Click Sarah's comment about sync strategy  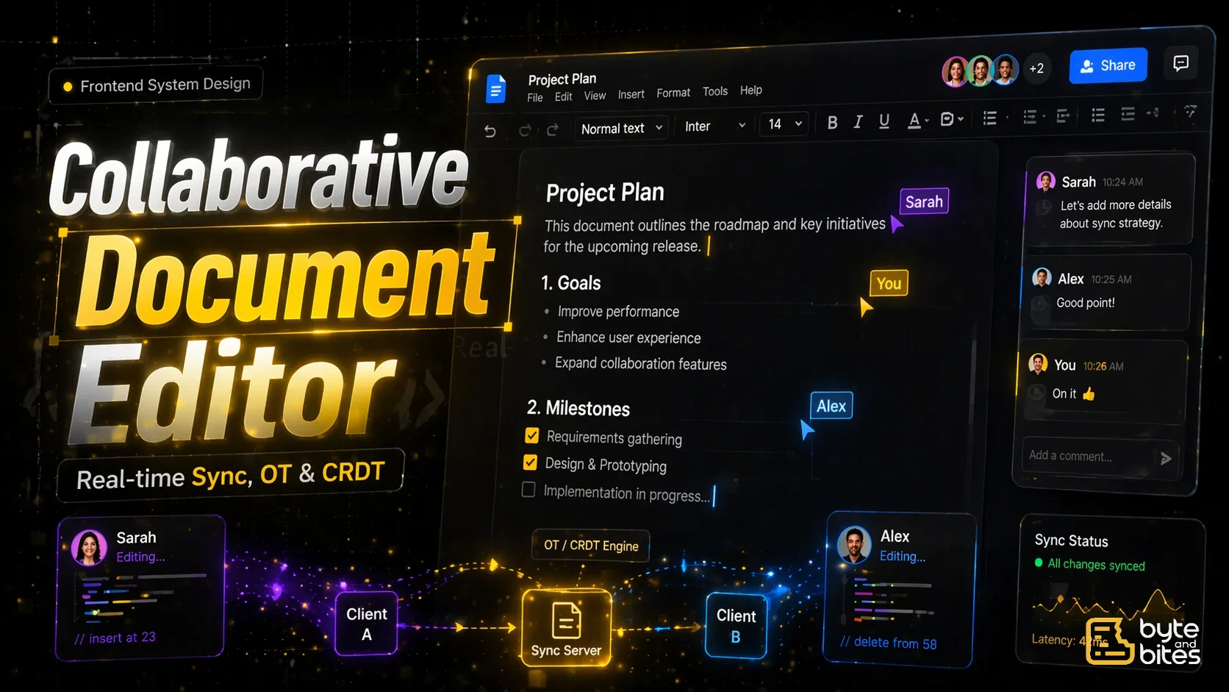point(1114,214)
